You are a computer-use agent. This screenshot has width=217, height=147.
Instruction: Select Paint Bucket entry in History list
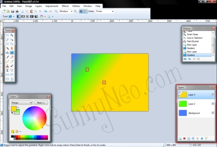(x=193, y=41)
